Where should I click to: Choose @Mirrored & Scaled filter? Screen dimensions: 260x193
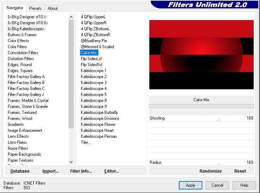pyautogui.click(x=98, y=47)
